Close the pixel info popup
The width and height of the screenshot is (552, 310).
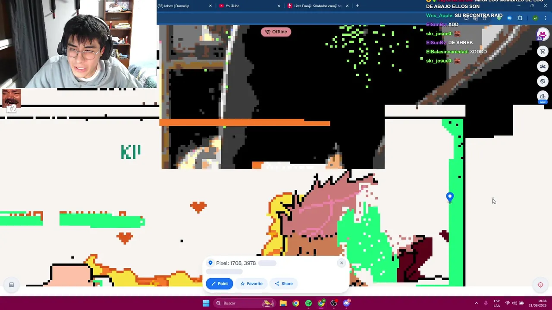(x=341, y=263)
